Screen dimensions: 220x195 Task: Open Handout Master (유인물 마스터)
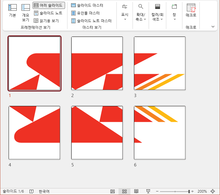85,13
